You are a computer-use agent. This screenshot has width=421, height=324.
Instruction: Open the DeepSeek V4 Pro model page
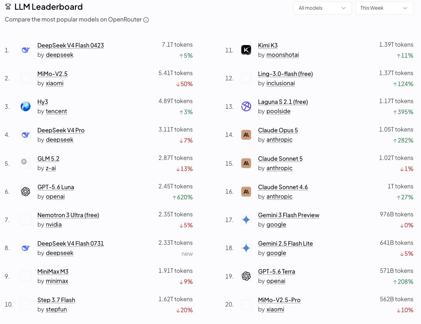[61, 130]
